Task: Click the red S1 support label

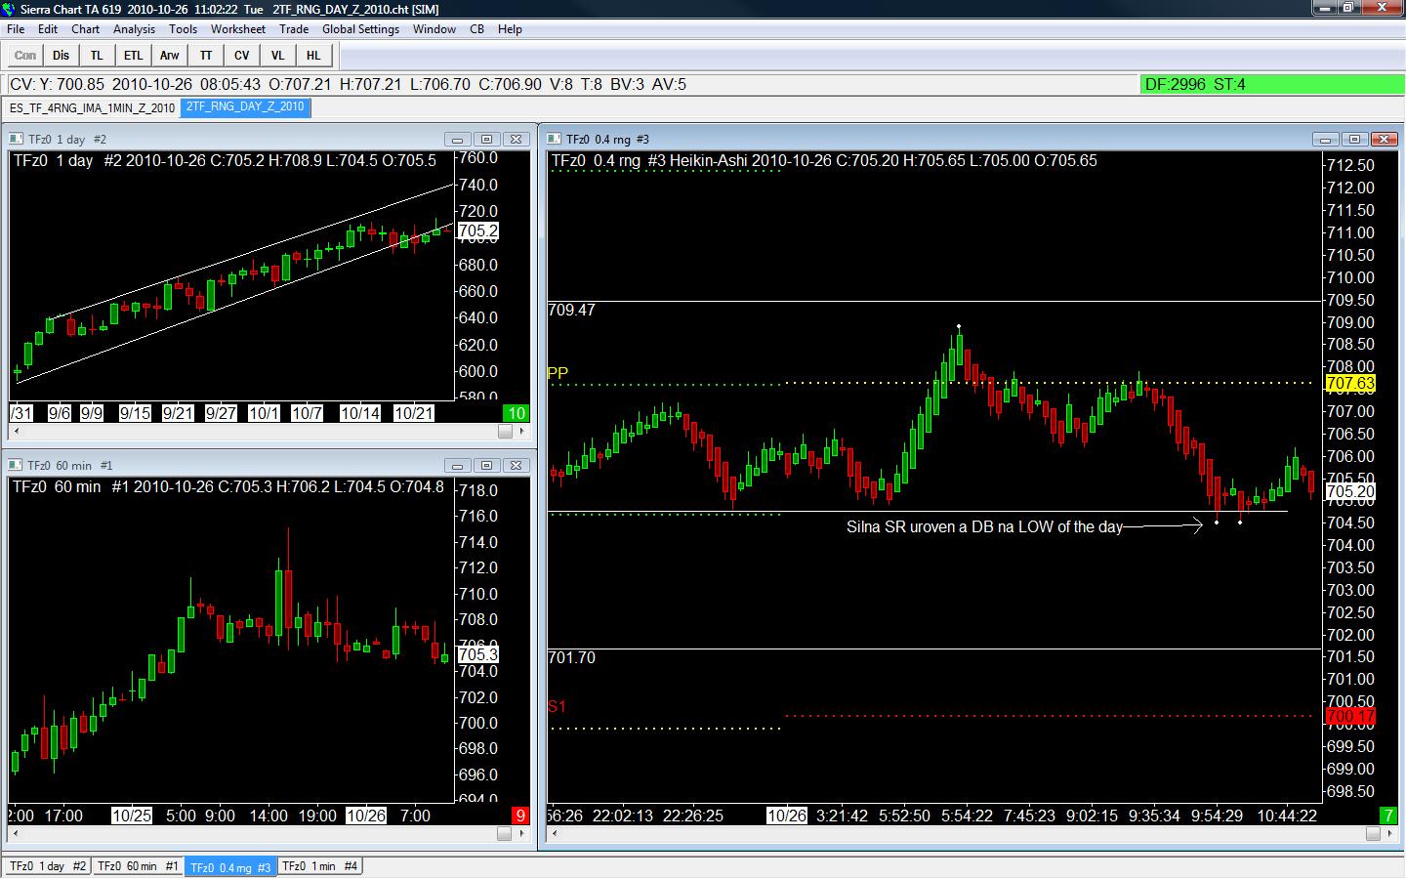Action: 557,706
